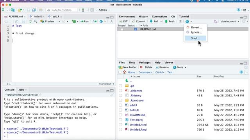
Task: Check the box beside Test.Rproj
Action: click(120, 120)
